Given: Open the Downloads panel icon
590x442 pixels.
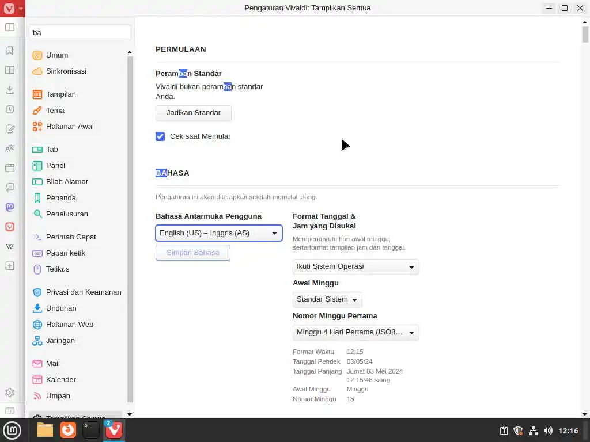Looking at the screenshot, I should pyautogui.click(x=10, y=89).
